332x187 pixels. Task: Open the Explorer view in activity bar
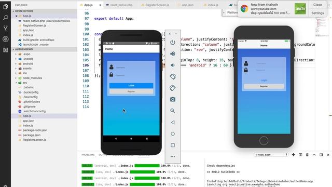pyautogui.click(x=6, y=7)
